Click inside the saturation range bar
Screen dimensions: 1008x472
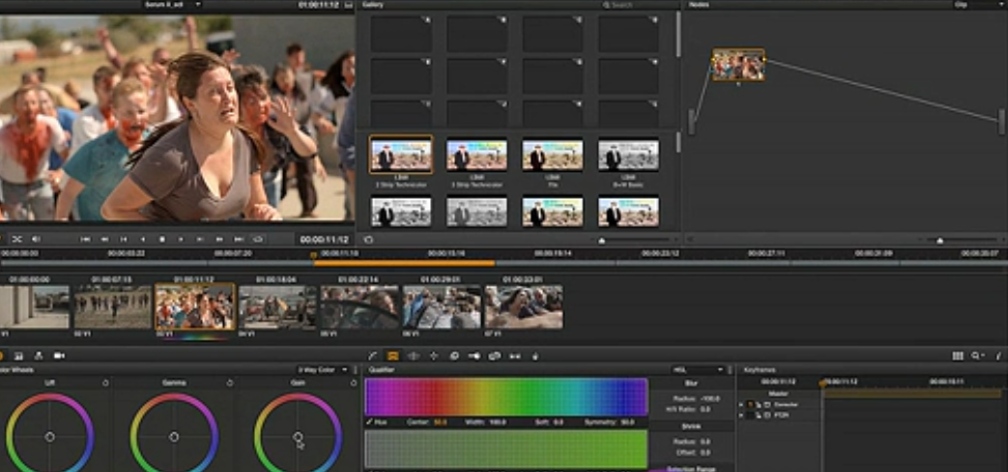[x=505, y=449]
